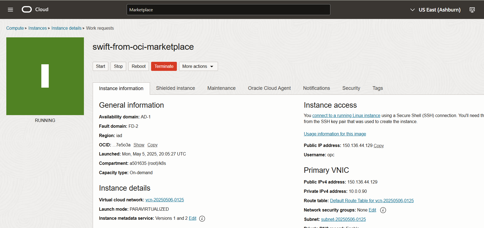Click Private IPv4 address value 10.0.0.90

[358, 191]
